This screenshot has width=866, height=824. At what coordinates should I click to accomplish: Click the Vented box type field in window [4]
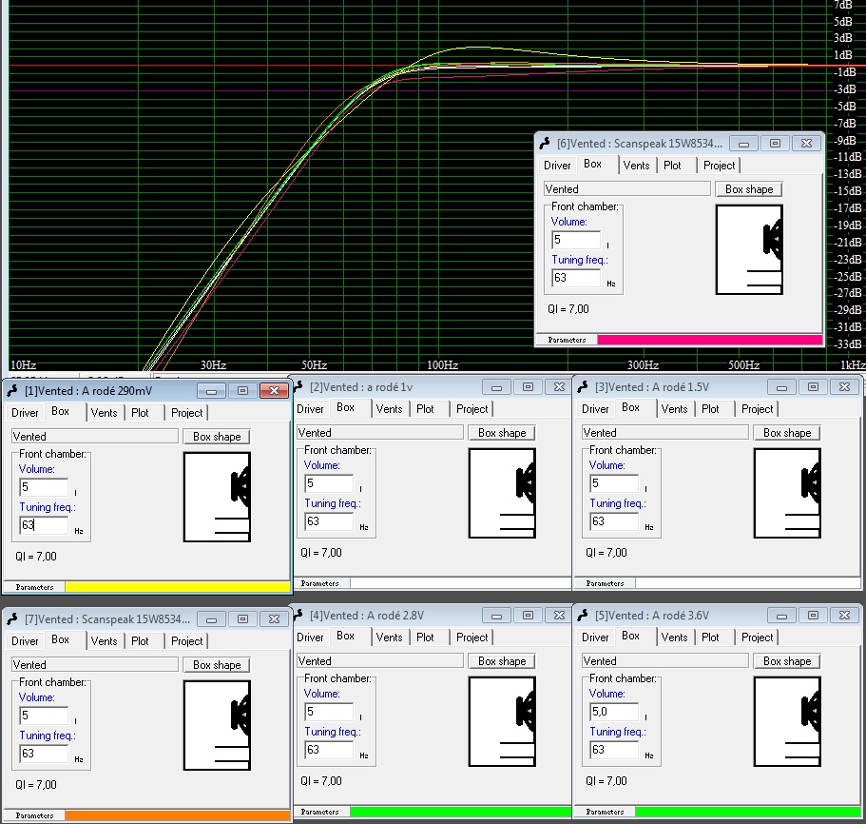[379, 661]
